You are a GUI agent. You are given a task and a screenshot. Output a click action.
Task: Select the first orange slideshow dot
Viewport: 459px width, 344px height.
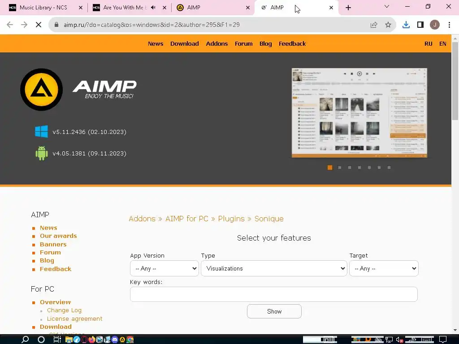point(329,168)
